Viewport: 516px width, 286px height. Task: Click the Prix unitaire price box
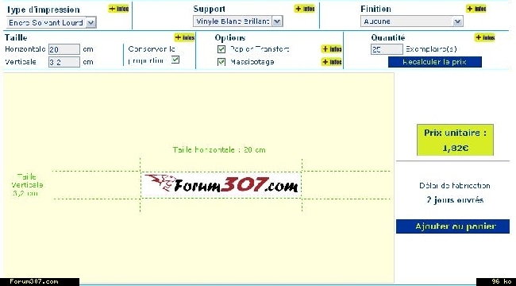point(455,140)
